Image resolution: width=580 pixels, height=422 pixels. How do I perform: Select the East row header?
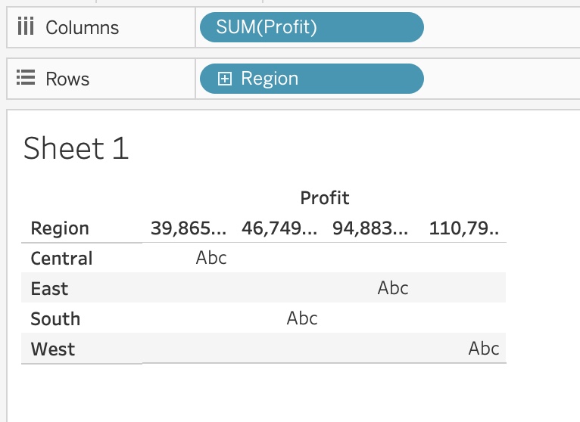click(x=49, y=288)
